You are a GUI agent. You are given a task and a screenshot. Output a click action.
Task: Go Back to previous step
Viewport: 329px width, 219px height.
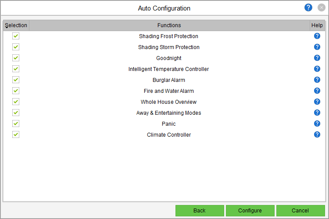[x=200, y=211]
